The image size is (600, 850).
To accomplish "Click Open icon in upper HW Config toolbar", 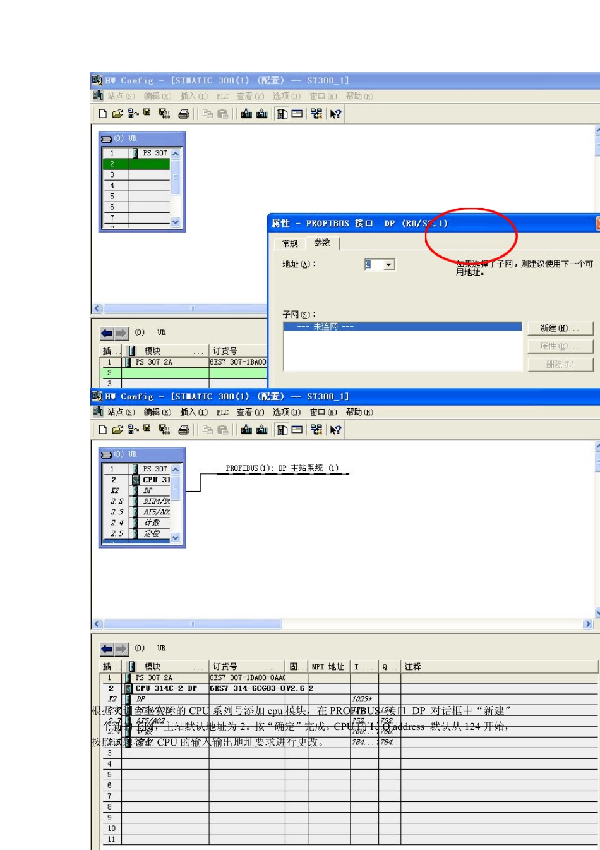I will [x=117, y=114].
